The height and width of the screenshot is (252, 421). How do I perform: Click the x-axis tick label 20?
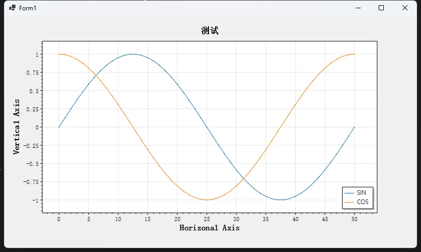177,219
